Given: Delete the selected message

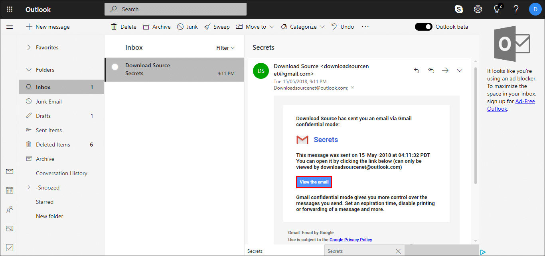Looking at the screenshot, I should [123, 27].
